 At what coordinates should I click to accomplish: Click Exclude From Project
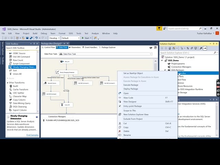click(x=133, y=119)
